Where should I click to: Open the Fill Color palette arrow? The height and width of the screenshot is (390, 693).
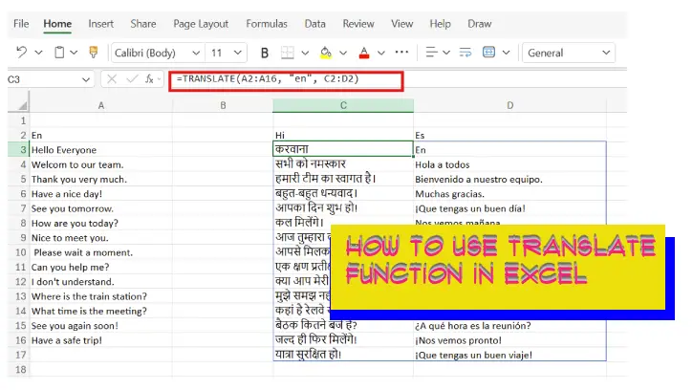tap(343, 54)
